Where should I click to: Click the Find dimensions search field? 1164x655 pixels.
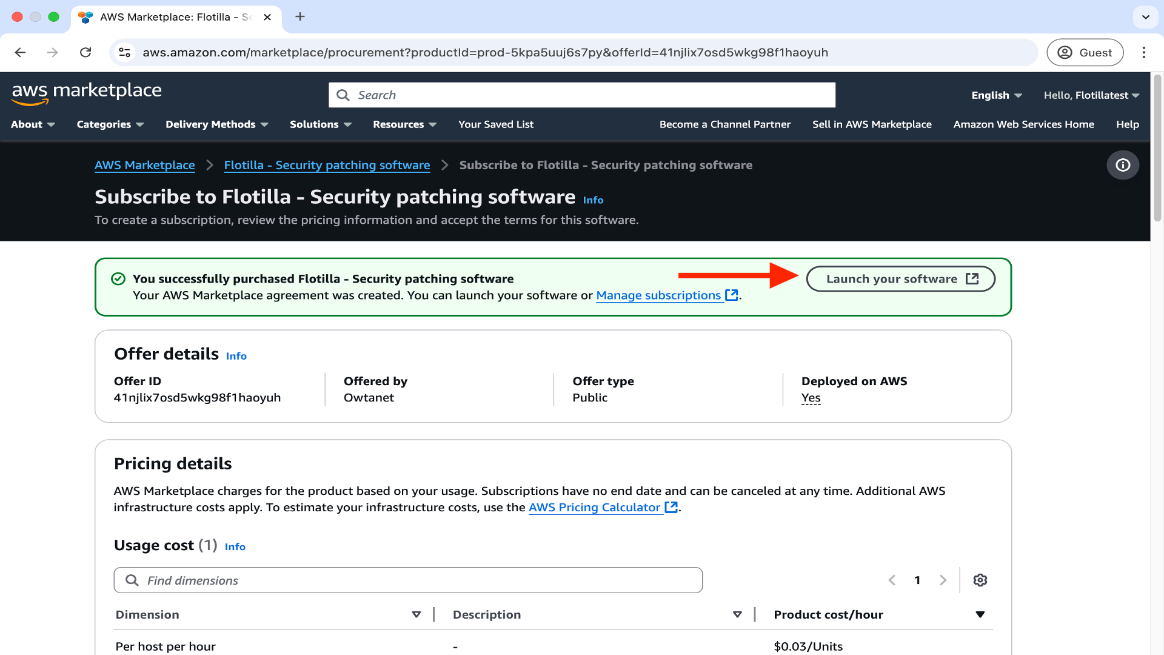pyautogui.click(x=407, y=580)
